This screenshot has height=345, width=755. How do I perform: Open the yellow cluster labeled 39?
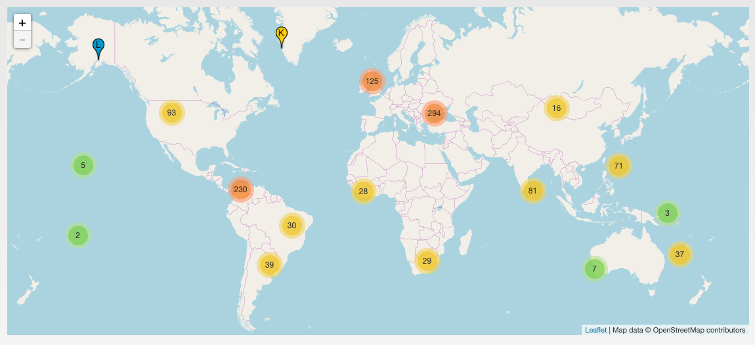(x=269, y=264)
